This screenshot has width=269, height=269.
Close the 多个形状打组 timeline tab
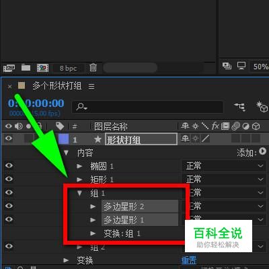click(x=9, y=86)
